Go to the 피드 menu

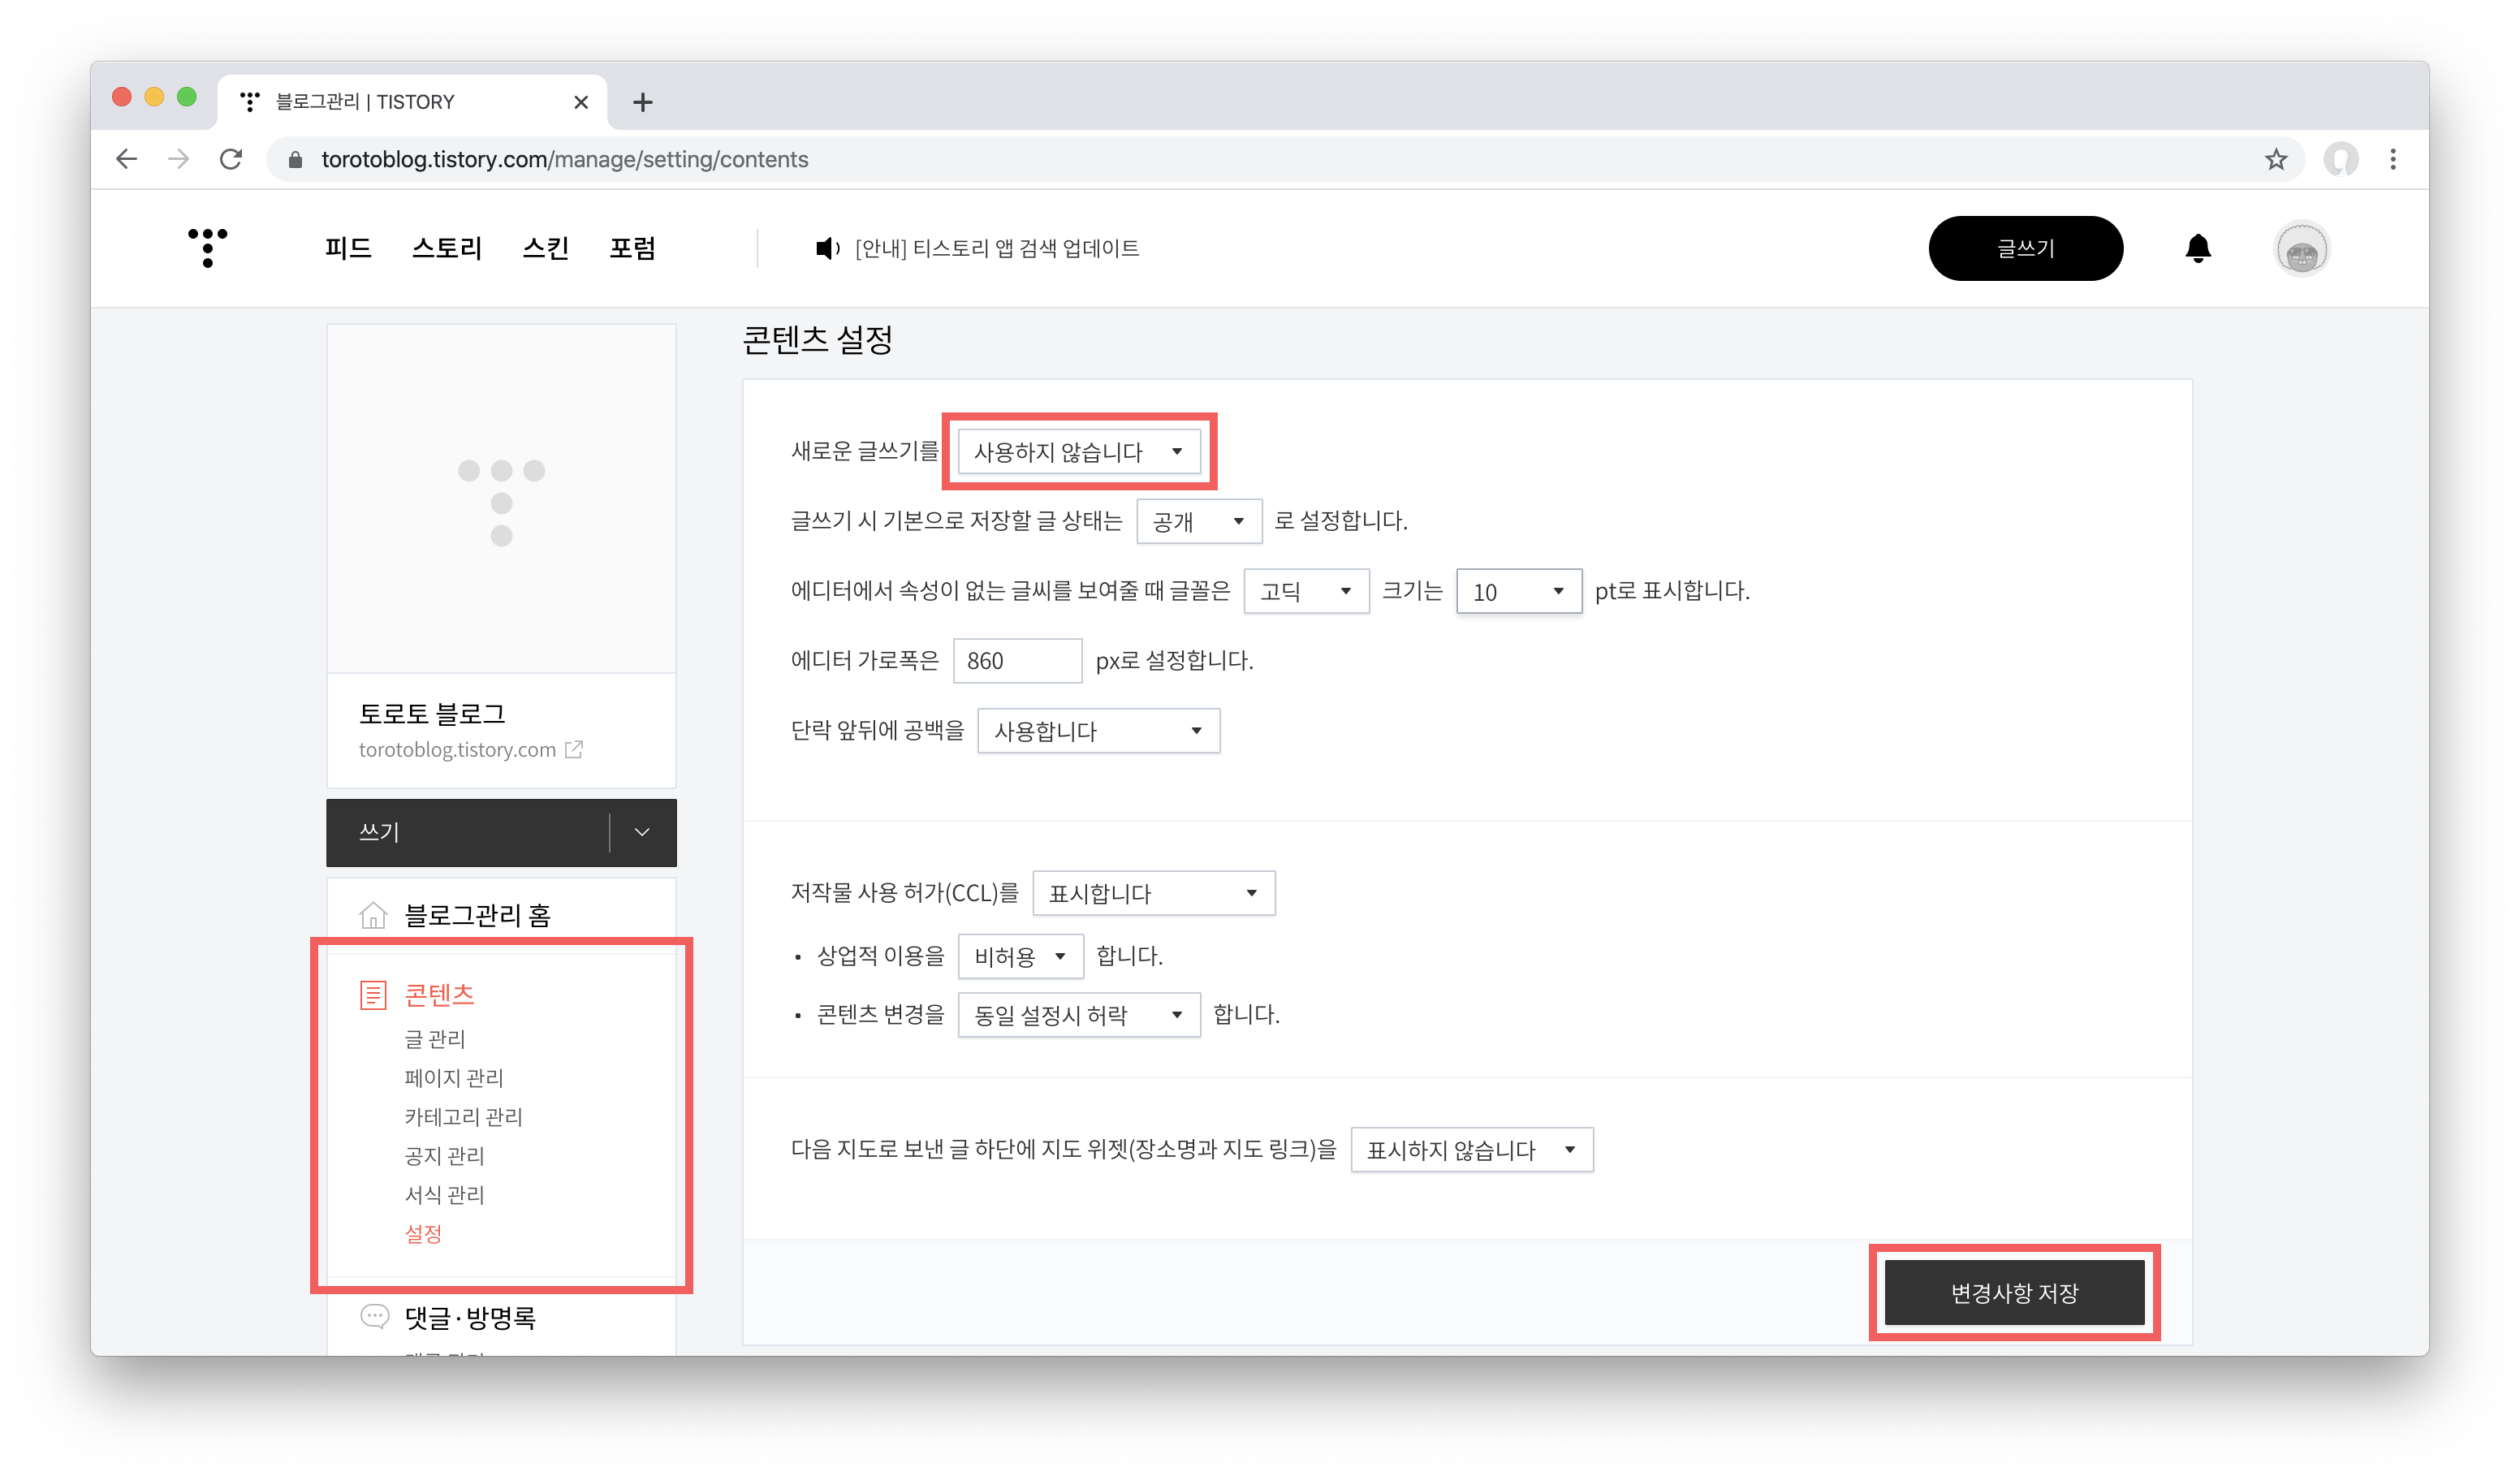[348, 248]
